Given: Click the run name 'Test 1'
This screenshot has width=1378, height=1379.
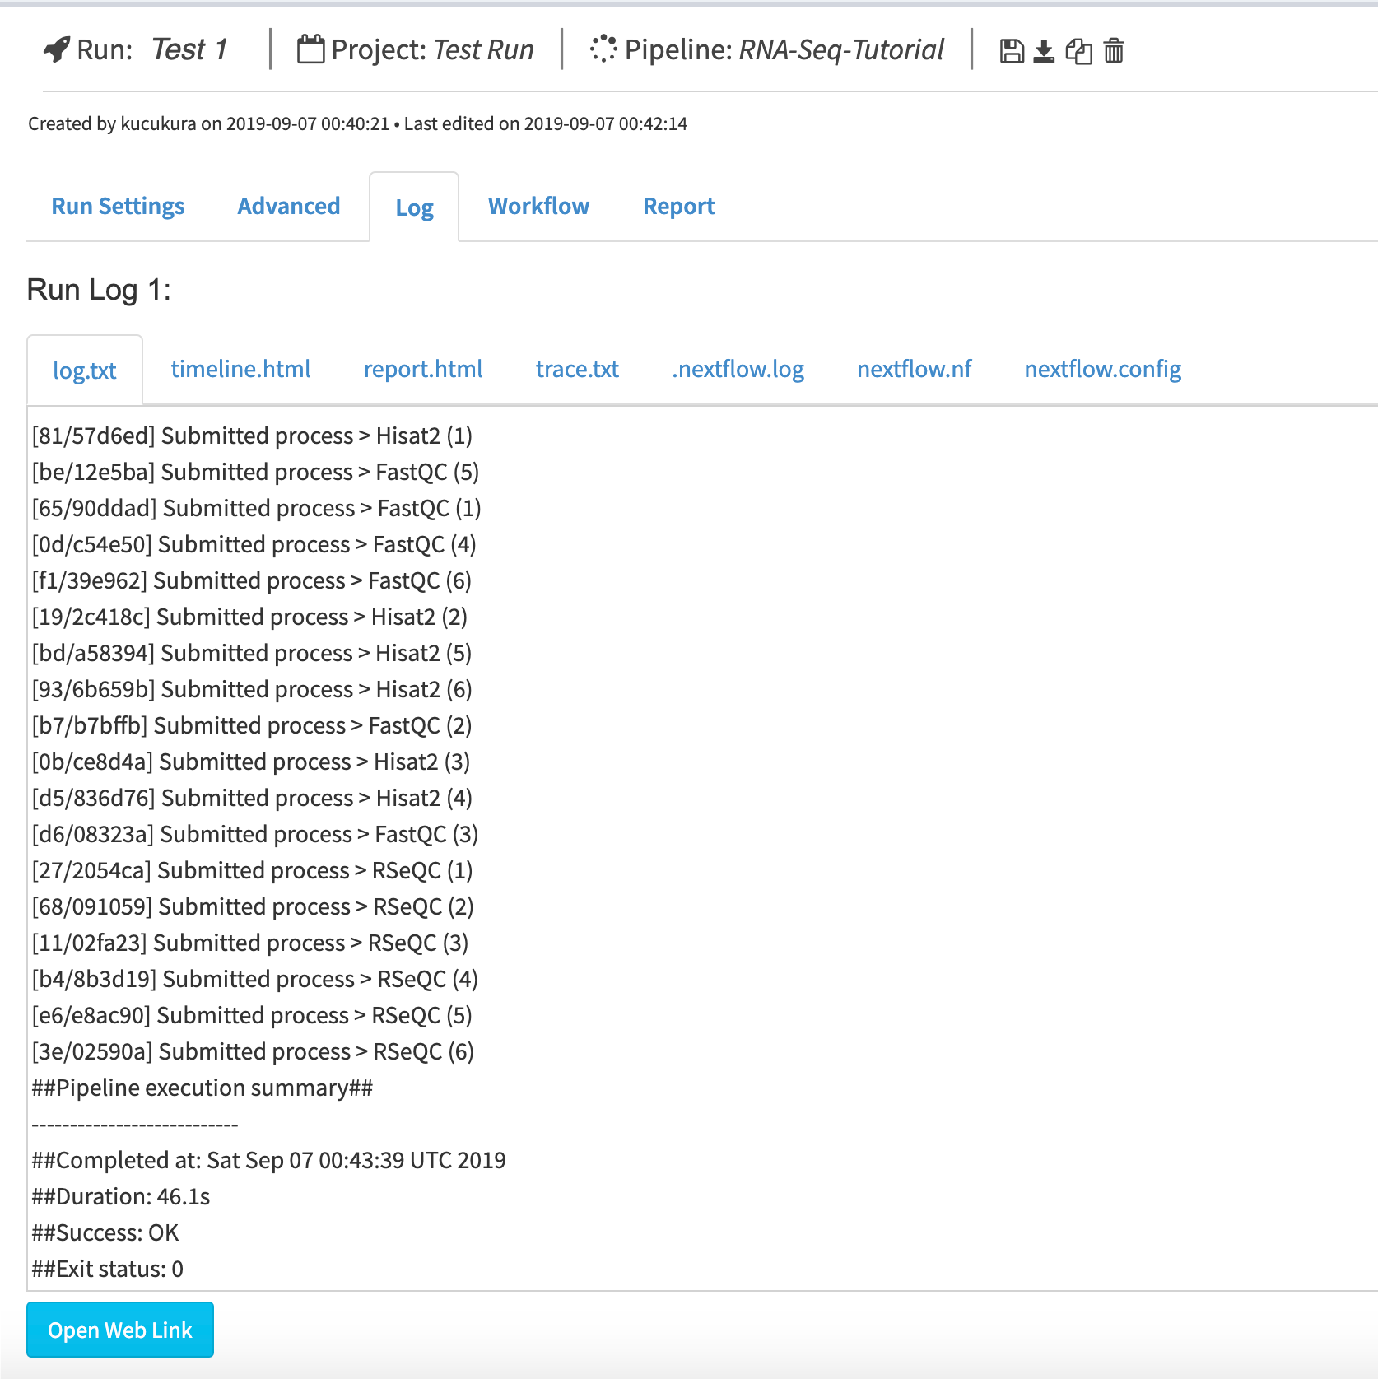Looking at the screenshot, I should pos(189,49).
